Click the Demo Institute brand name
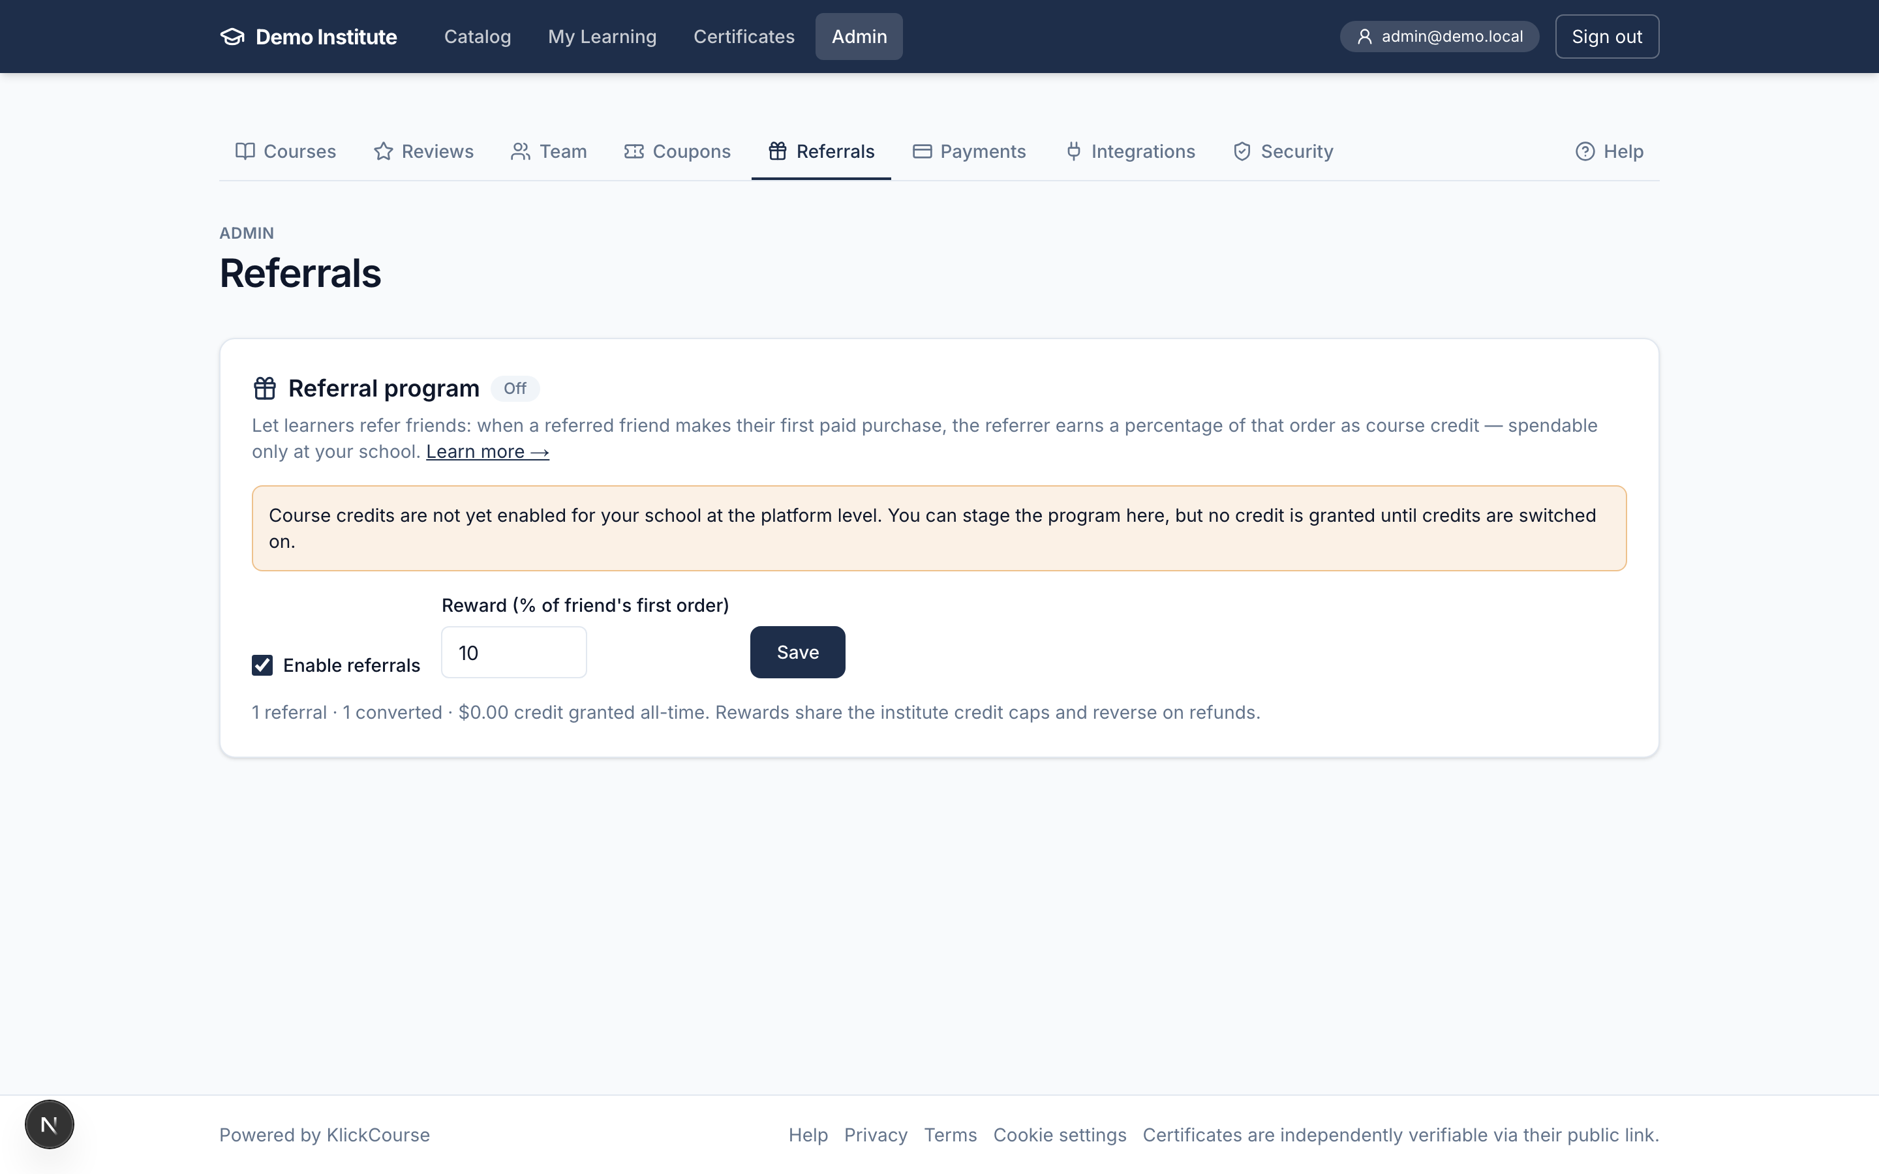The height and width of the screenshot is (1174, 1879). point(326,37)
